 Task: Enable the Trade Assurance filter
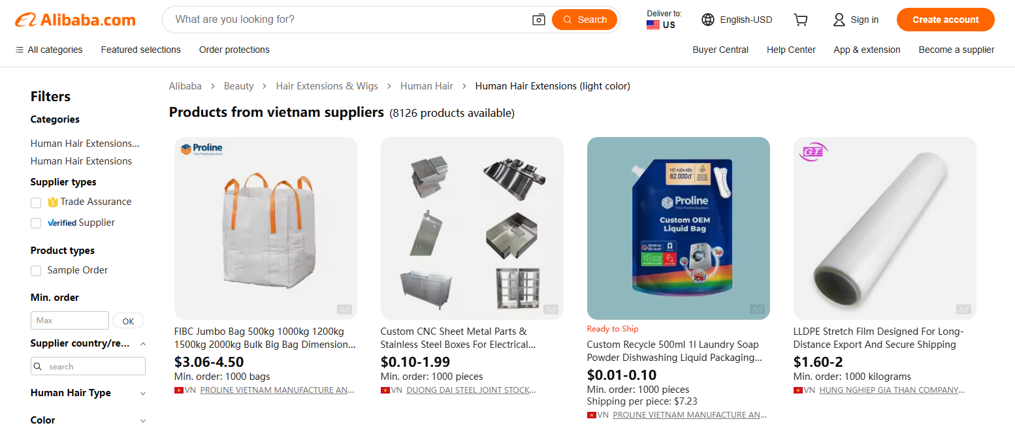36,202
